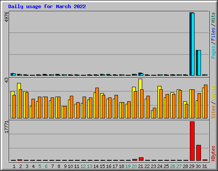Click day label 16 on x-axis
218x171 pixels.
point(109,166)
